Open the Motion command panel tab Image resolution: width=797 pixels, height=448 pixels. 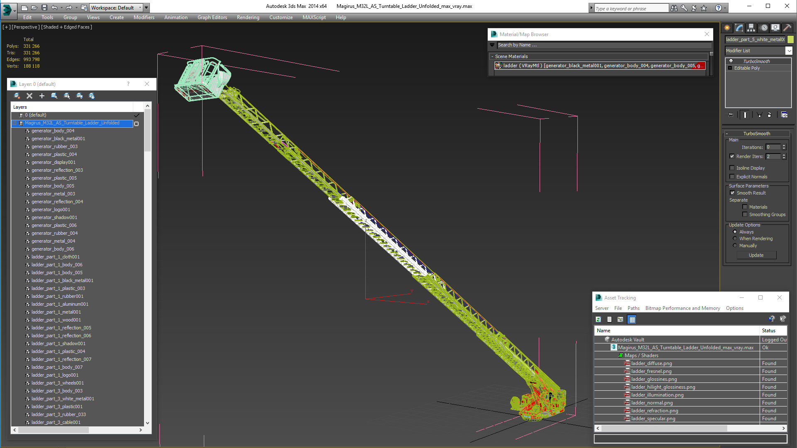coord(763,28)
